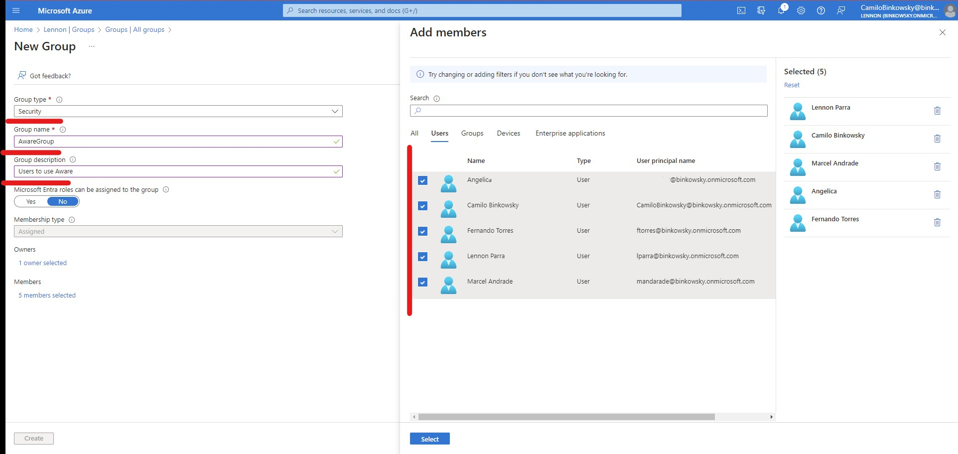Remove Marcel Andrade using trash icon
Viewport: 958px width, 454px height.
coord(938,166)
